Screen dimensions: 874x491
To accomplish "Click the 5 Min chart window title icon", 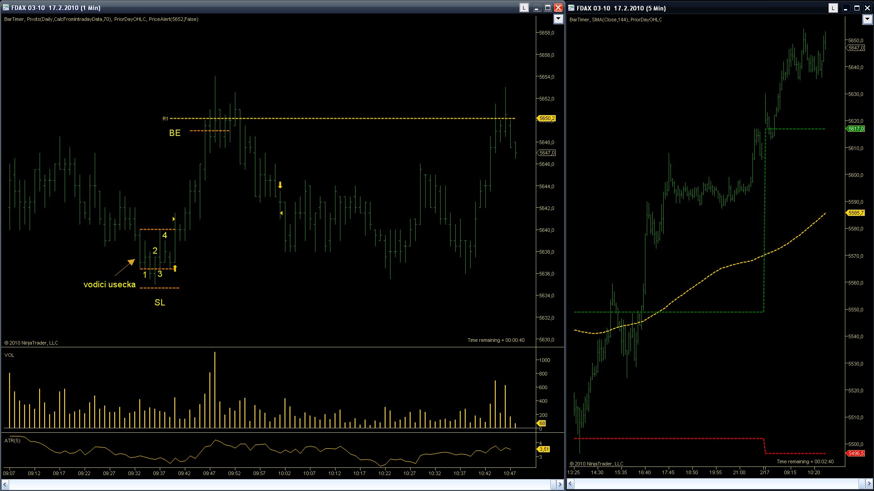I will (x=571, y=8).
